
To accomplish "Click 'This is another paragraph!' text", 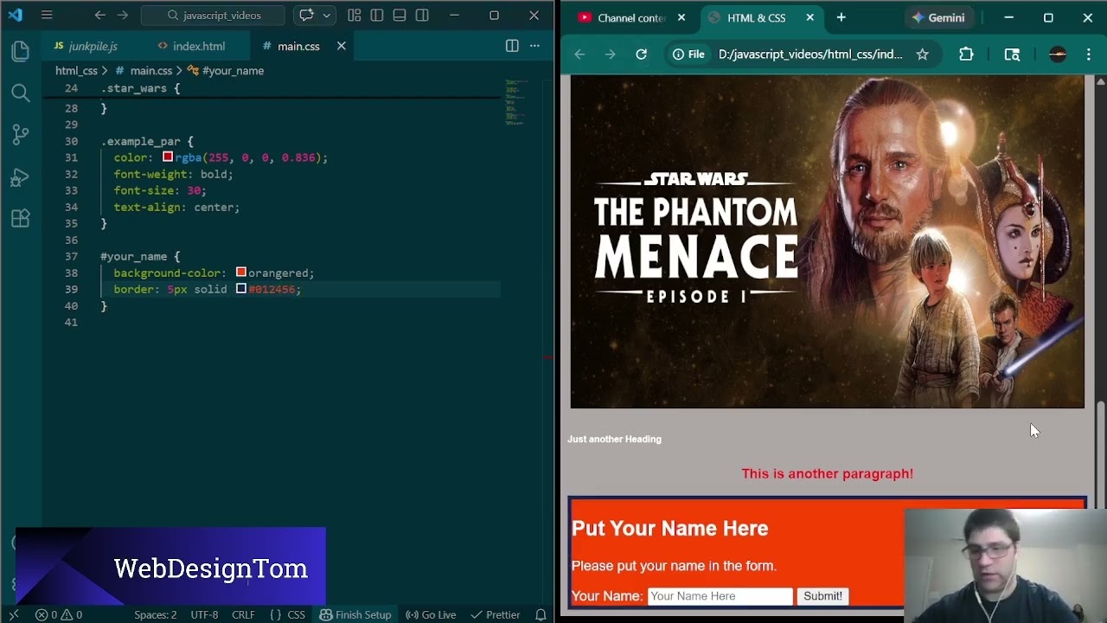I will (x=827, y=474).
